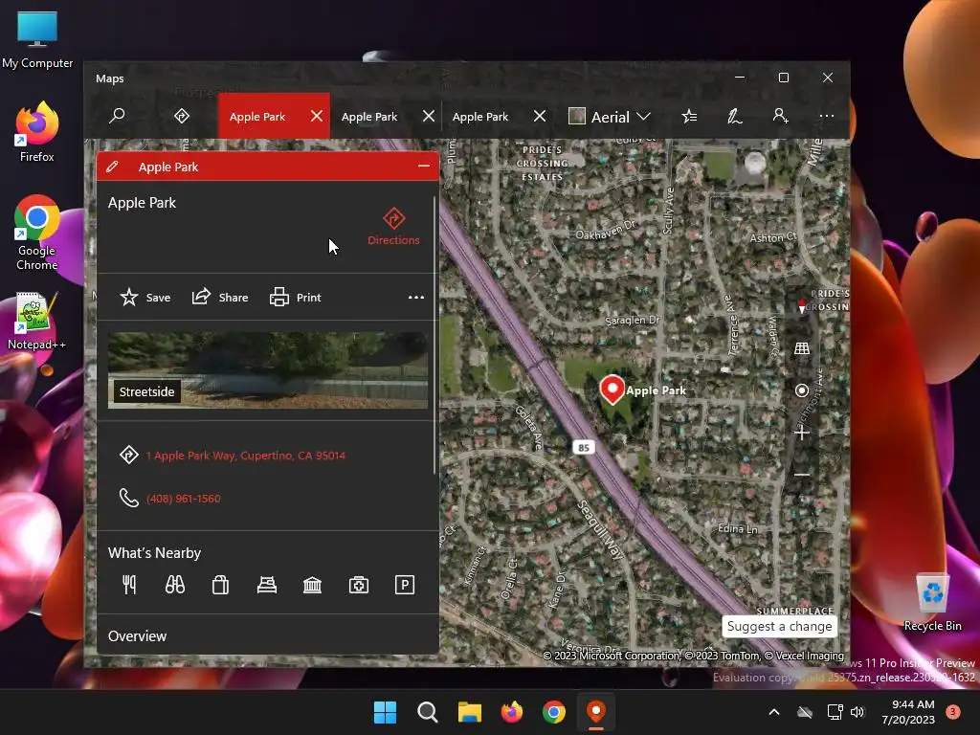Image resolution: width=980 pixels, height=735 pixels.
Task: Toggle map tilt grid control
Action: click(801, 348)
